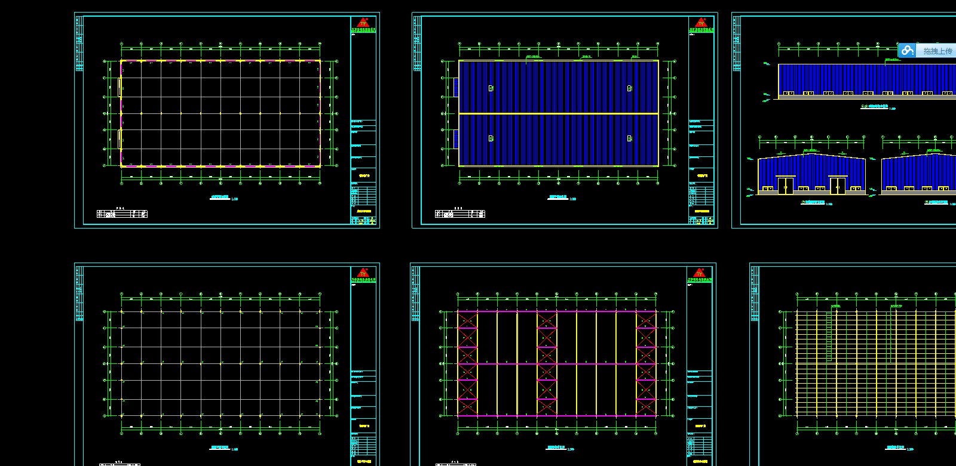
Task: Select the long blue side elevation drawing
Action: click(x=867, y=81)
